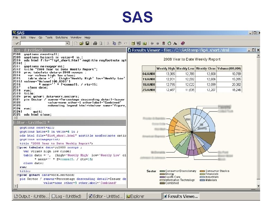This screenshot has width=275, height=206.
Task: Open the Solutions menu
Action: pyautogui.click(x=61, y=37)
